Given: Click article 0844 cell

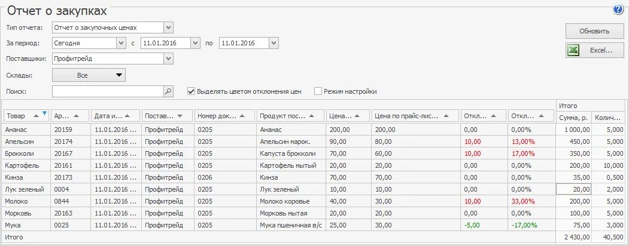Looking at the screenshot, I should tap(70, 202).
